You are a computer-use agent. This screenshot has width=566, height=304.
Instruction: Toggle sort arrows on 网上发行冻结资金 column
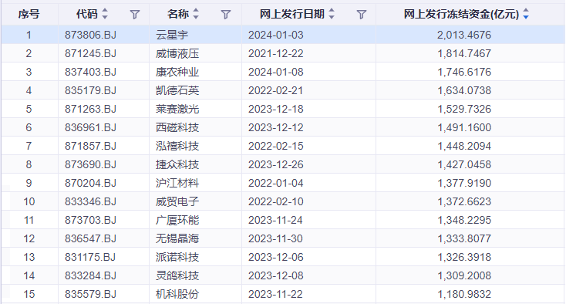tap(526, 14)
